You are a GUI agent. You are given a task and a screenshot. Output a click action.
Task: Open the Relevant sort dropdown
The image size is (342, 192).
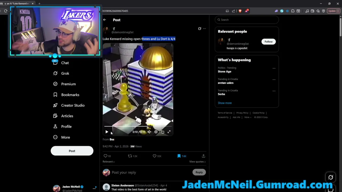click(109, 162)
